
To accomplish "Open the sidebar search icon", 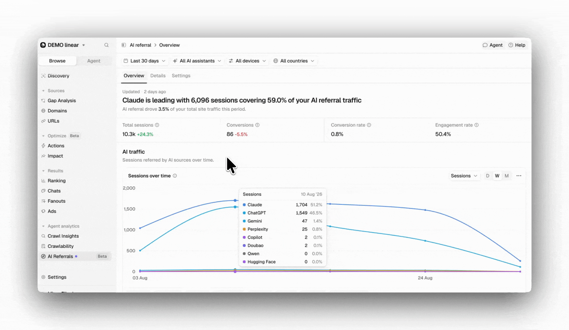I will [107, 45].
